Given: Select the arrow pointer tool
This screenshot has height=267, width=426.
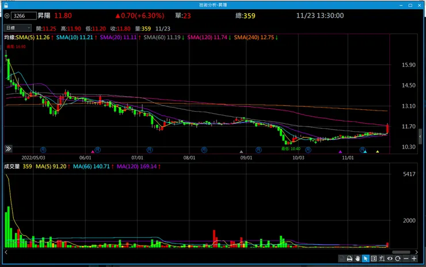Looking at the screenshot, I should (x=366, y=258).
